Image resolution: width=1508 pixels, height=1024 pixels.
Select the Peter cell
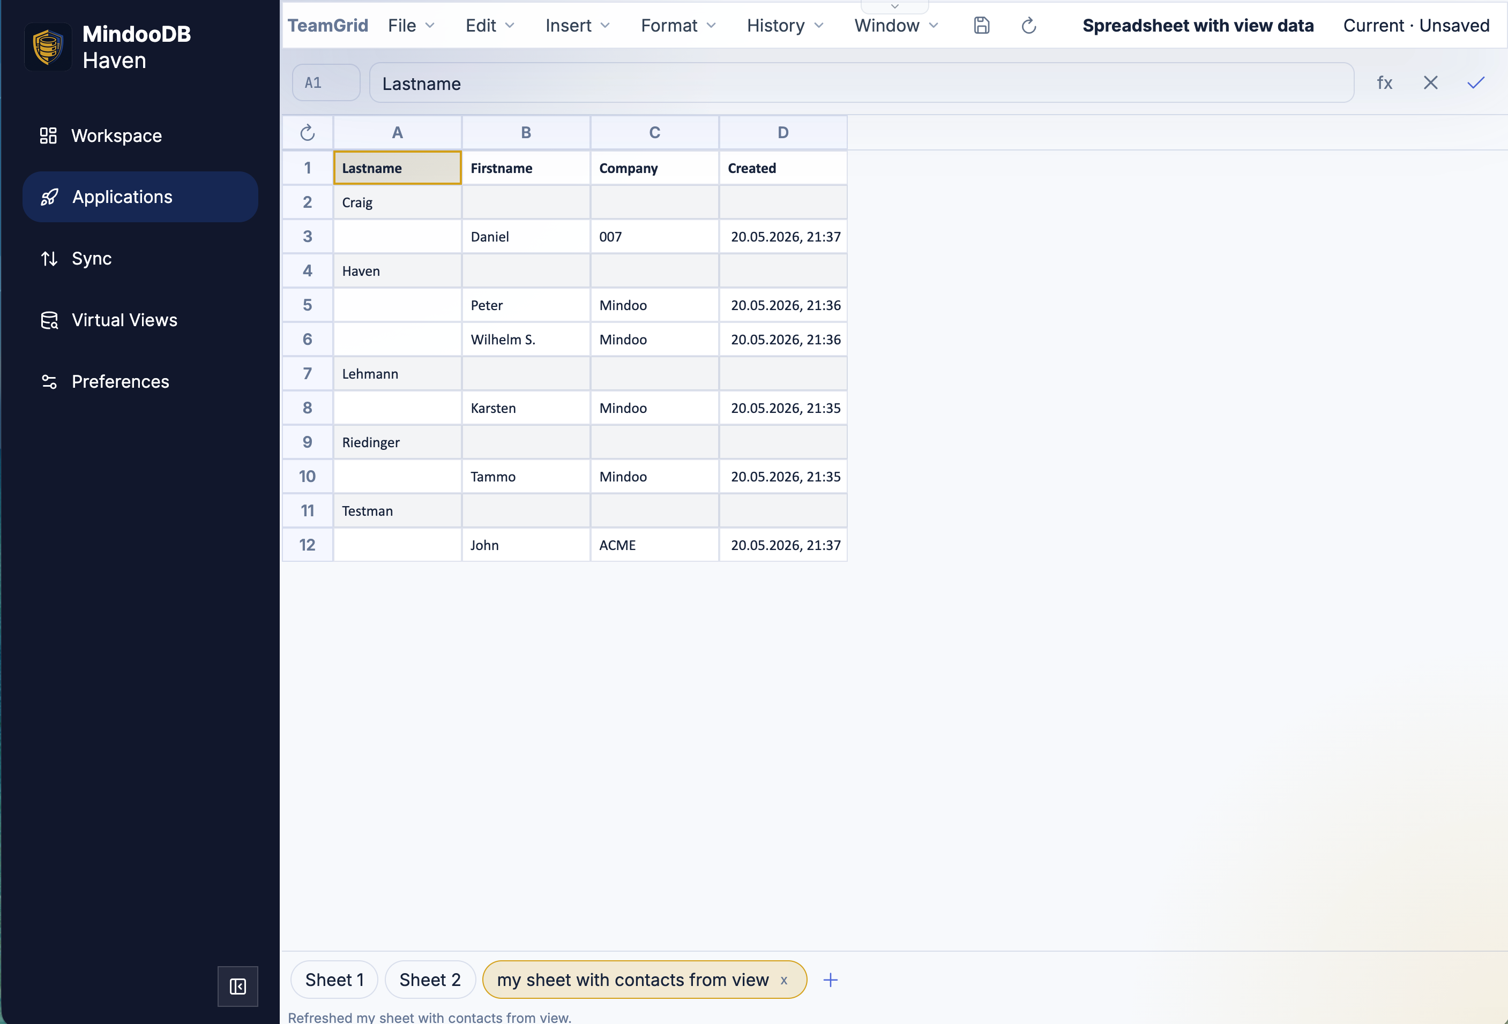[x=526, y=305]
